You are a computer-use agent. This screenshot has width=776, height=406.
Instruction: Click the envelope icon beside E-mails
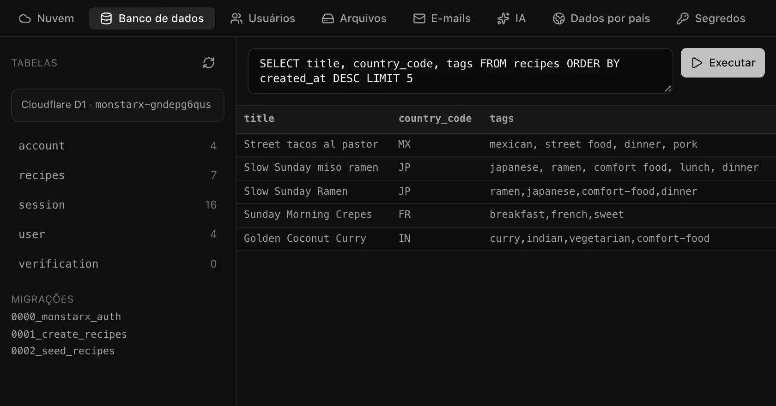pyautogui.click(x=419, y=18)
